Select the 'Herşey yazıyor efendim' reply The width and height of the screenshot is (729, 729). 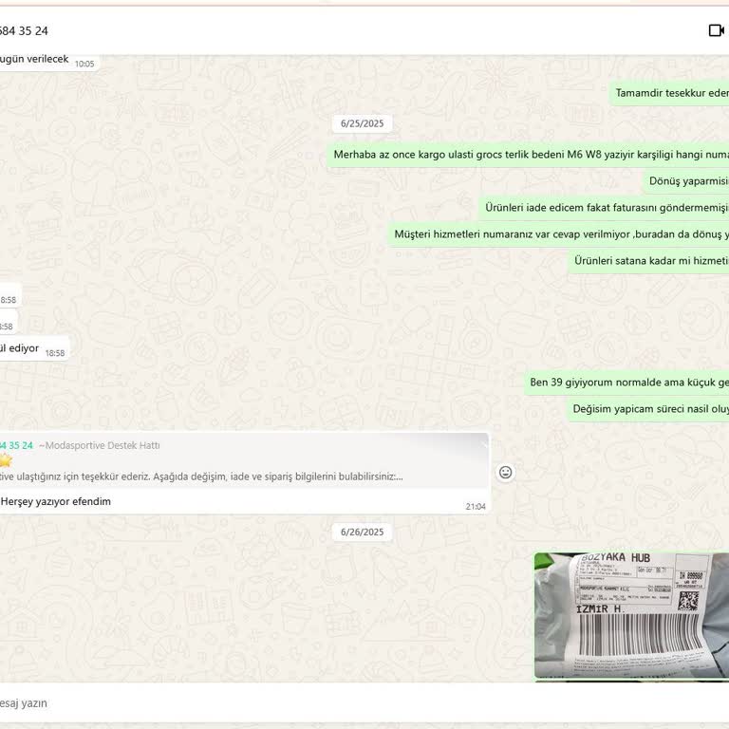click(x=55, y=501)
